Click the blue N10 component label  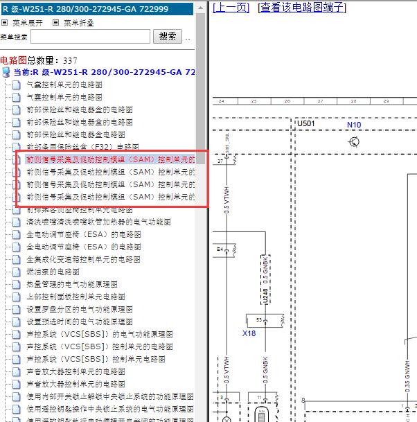pyautogui.click(x=354, y=125)
